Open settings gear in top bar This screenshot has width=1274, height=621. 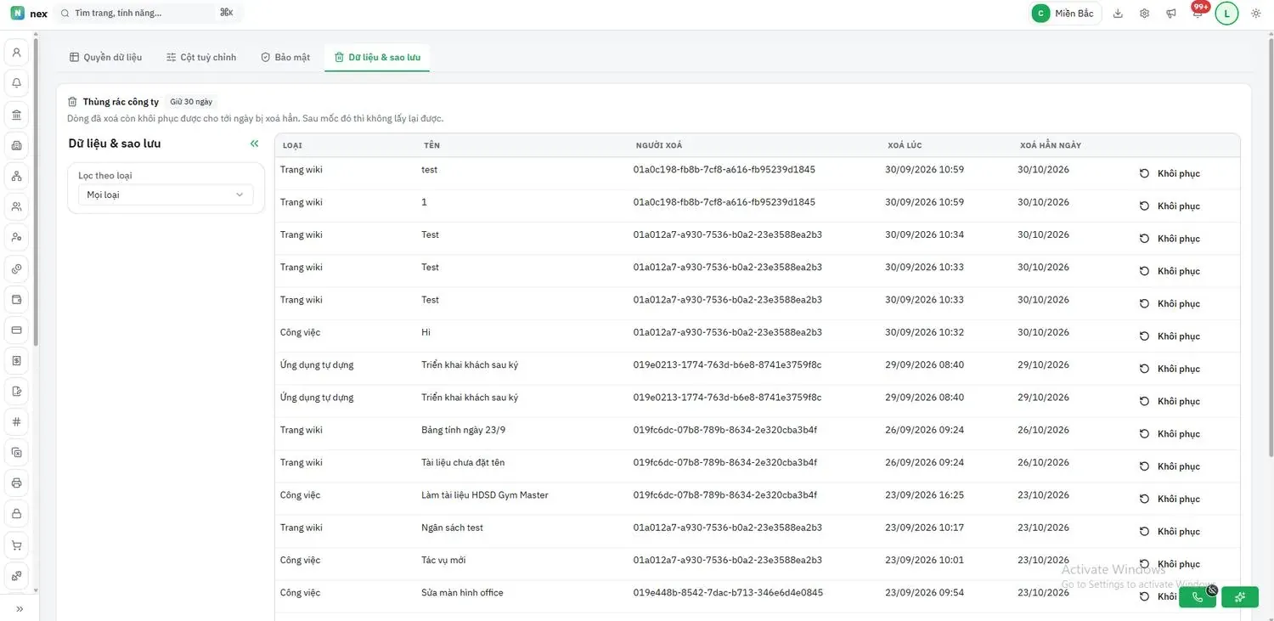point(1145,14)
